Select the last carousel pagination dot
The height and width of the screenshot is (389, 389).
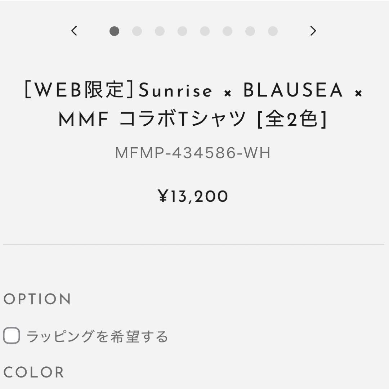(272, 31)
